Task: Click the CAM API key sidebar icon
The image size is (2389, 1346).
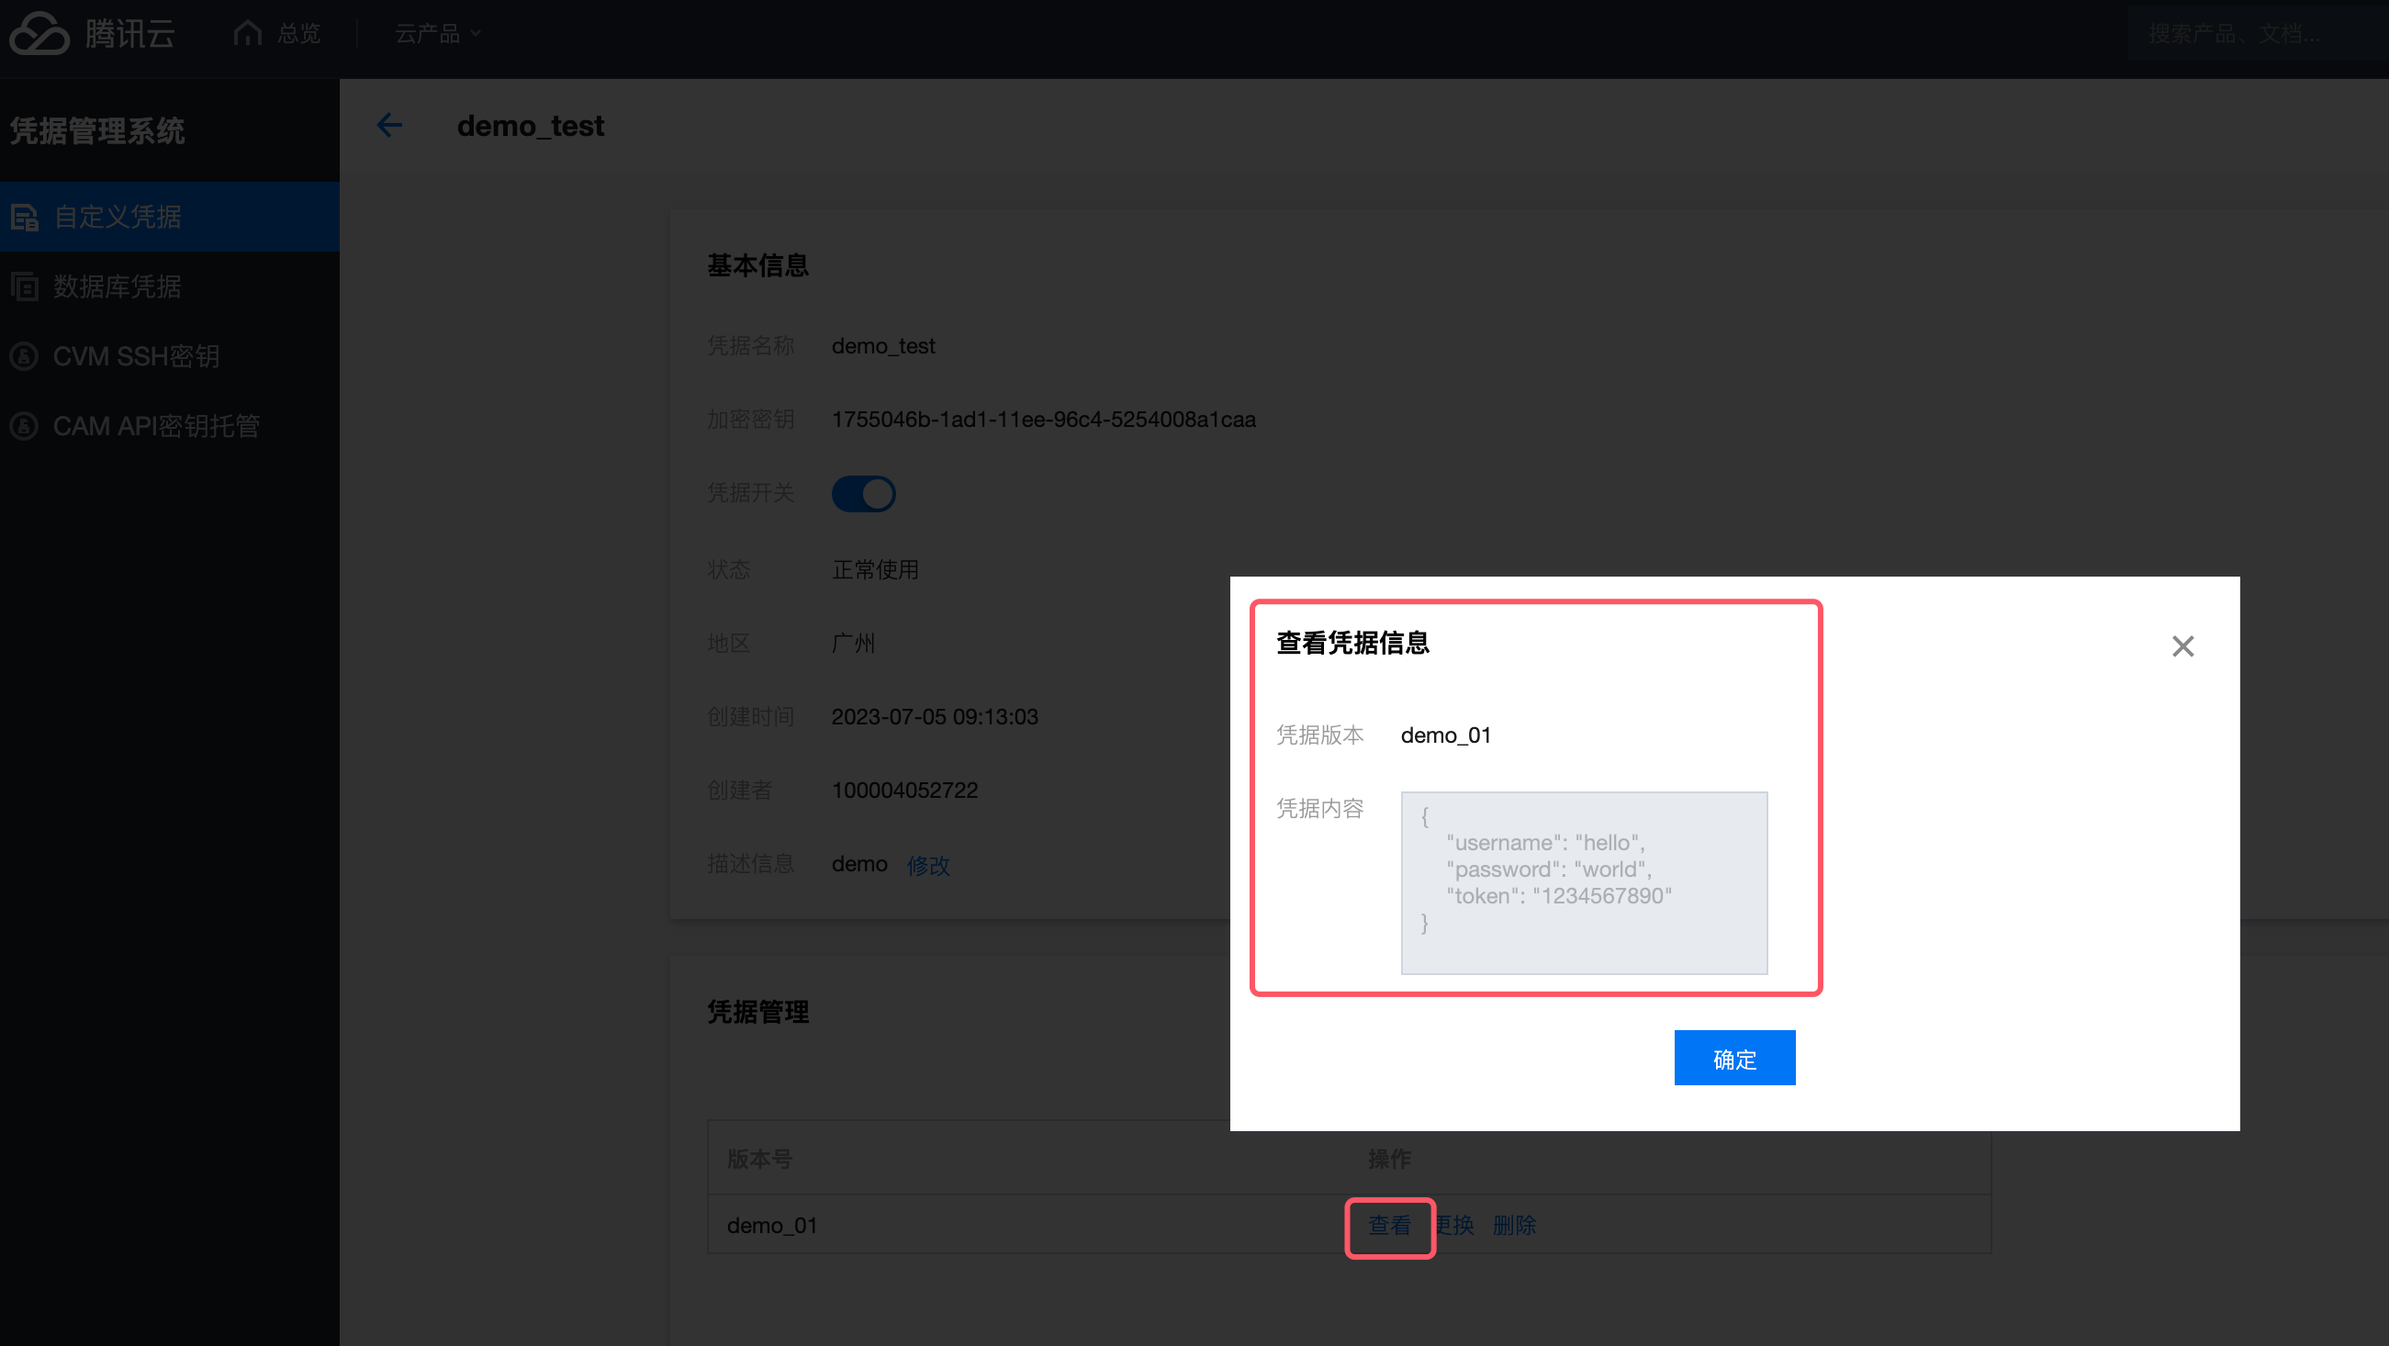Action: (x=25, y=426)
